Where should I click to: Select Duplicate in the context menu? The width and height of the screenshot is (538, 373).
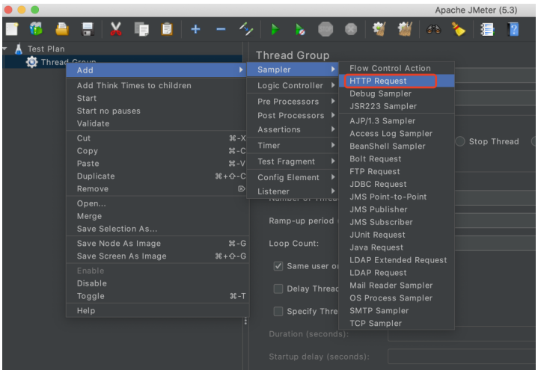click(x=157, y=176)
